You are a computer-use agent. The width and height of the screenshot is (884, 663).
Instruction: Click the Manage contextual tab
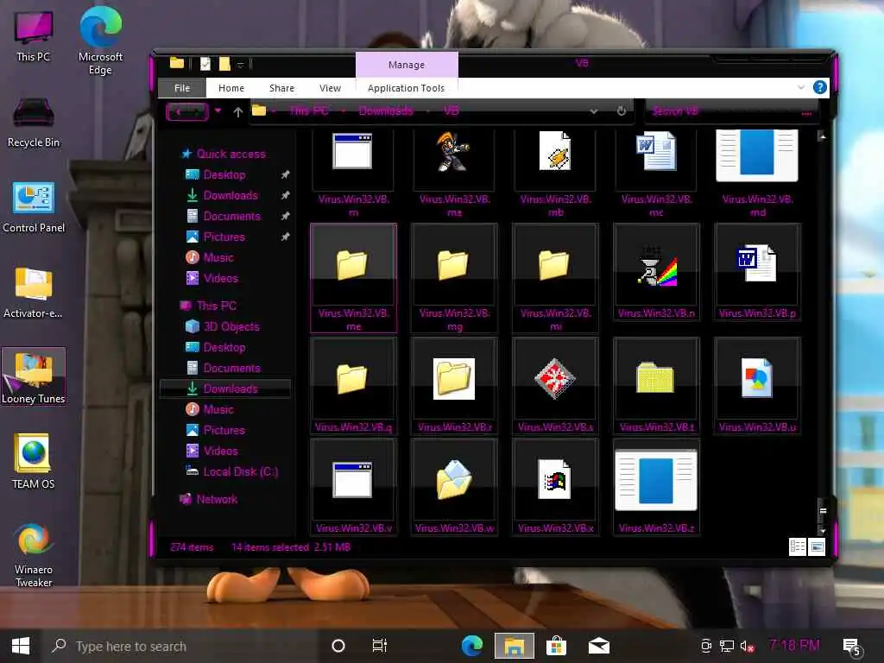(407, 65)
